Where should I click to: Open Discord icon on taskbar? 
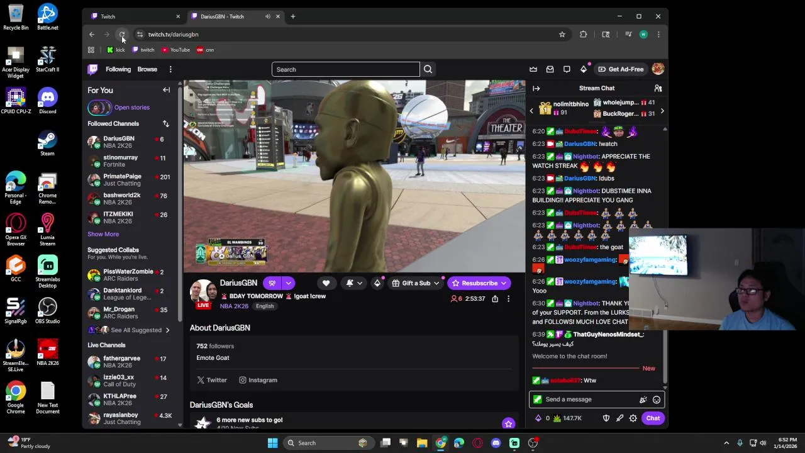(x=496, y=443)
